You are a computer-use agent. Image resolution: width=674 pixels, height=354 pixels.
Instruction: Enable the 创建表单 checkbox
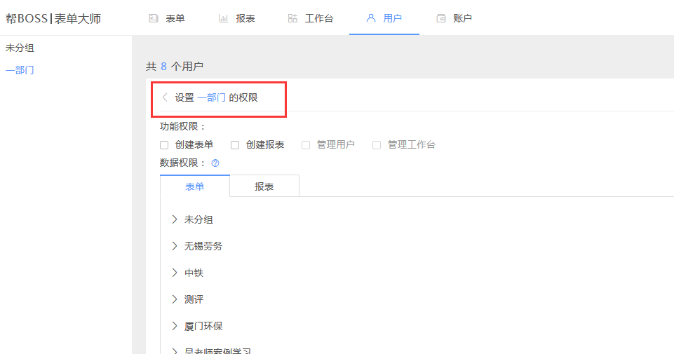pos(164,145)
